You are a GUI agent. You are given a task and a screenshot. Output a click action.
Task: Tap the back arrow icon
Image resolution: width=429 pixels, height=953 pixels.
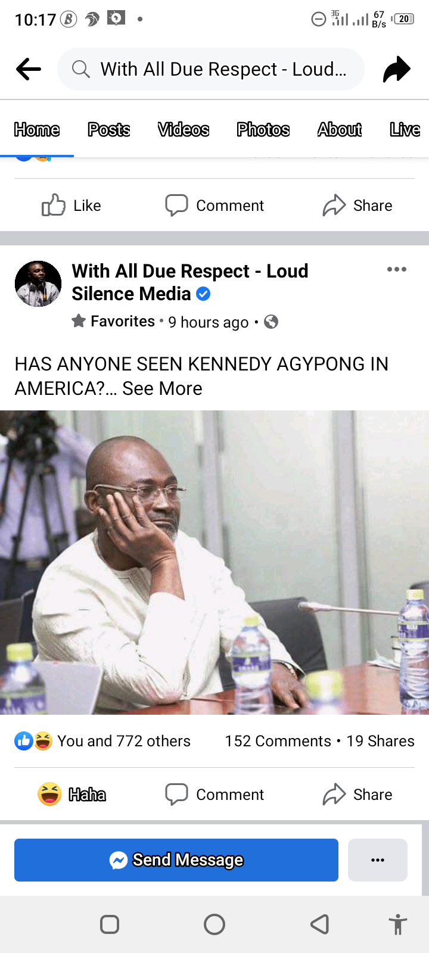29,69
